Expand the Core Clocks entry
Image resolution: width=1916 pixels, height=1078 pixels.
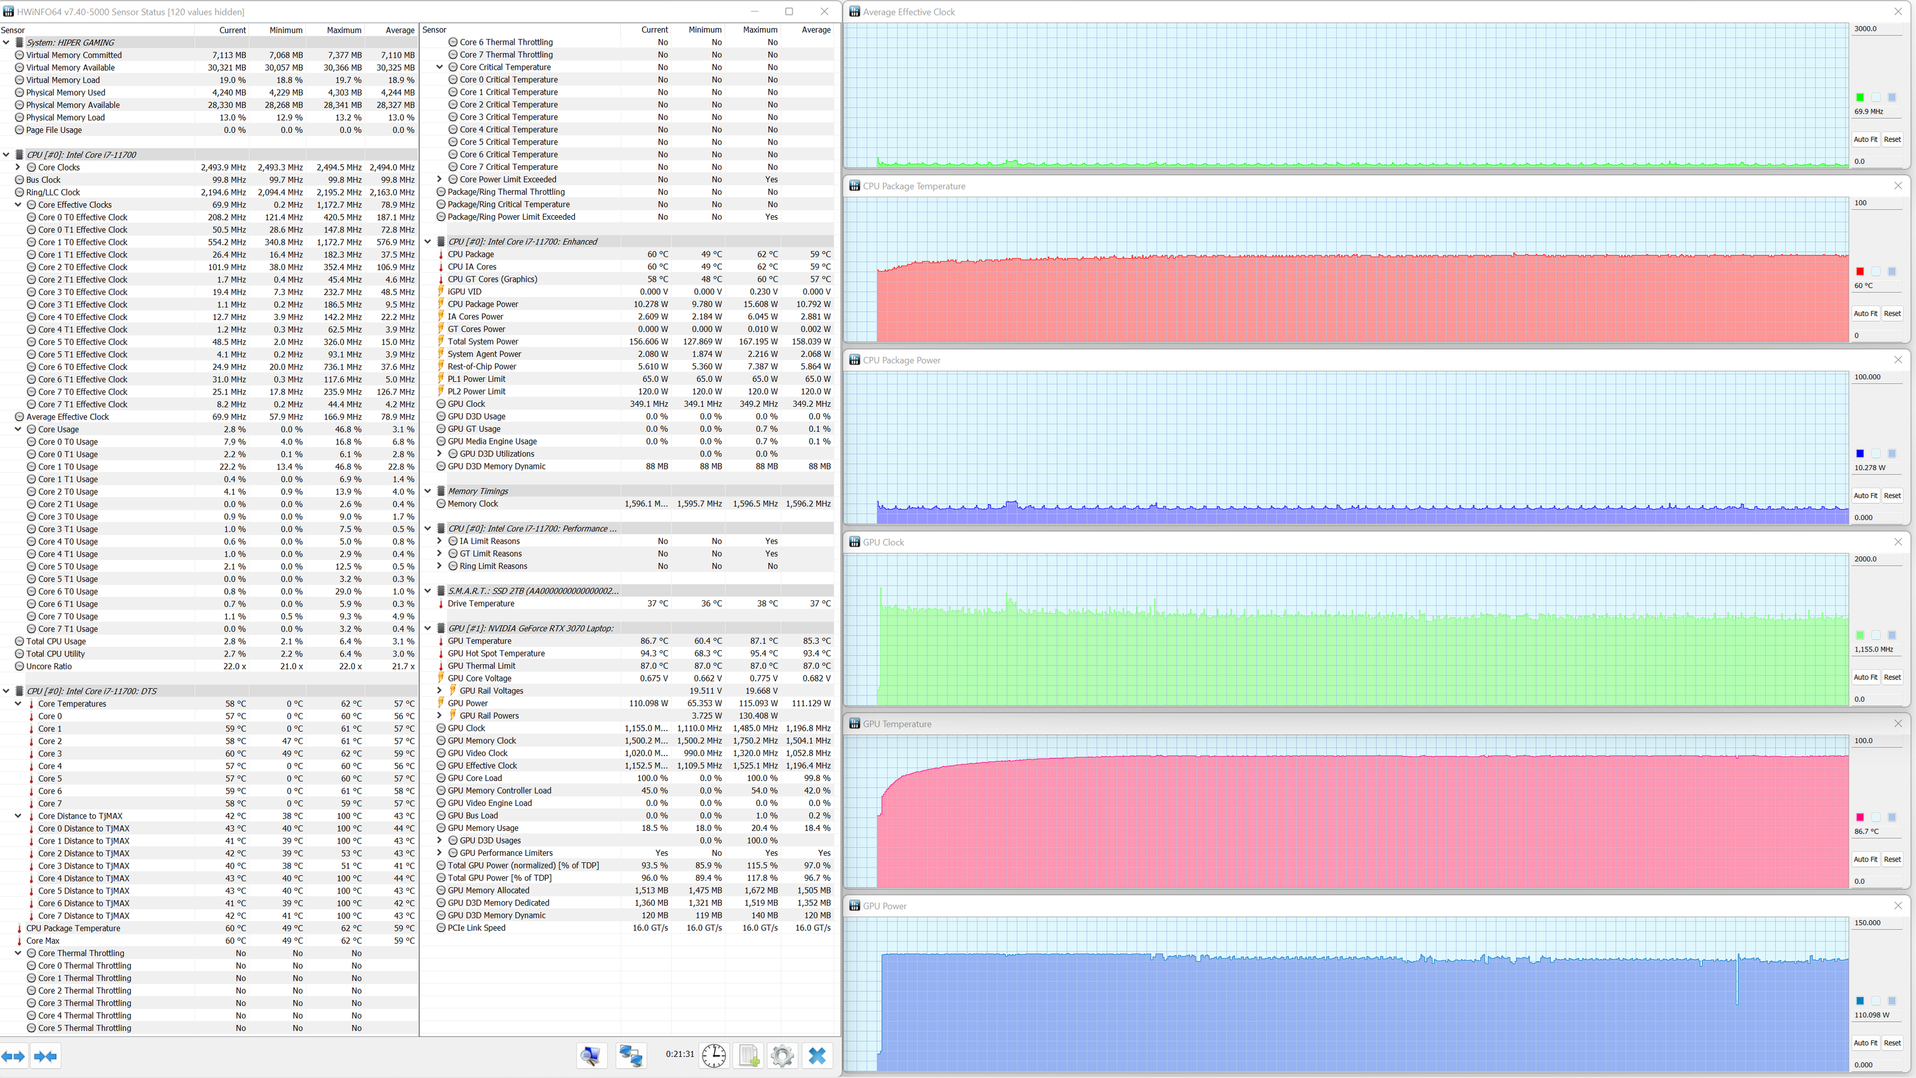[x=18, y=167]
